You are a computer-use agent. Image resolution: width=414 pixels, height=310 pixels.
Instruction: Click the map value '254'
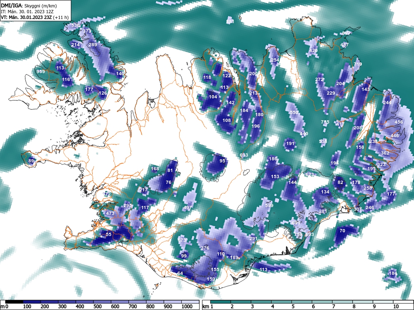[275, 60]
